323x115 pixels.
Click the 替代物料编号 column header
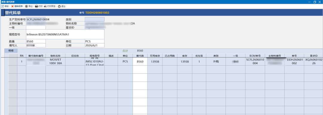[36, 56]
